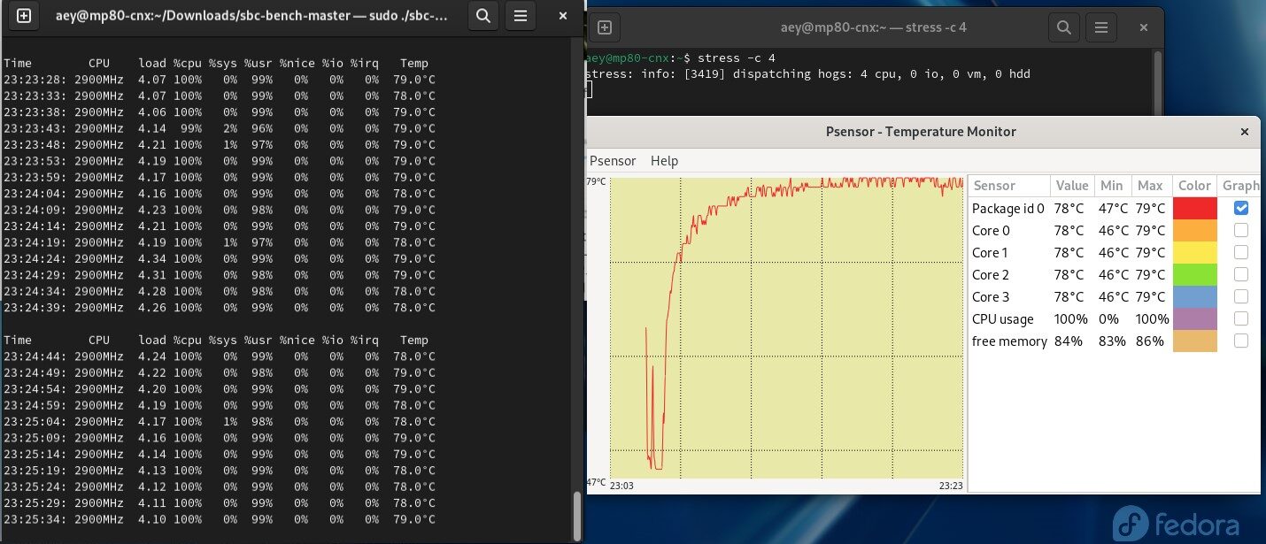1266x544 pixels.
Task: Click the Color column header
Action: pos(1194,186)
